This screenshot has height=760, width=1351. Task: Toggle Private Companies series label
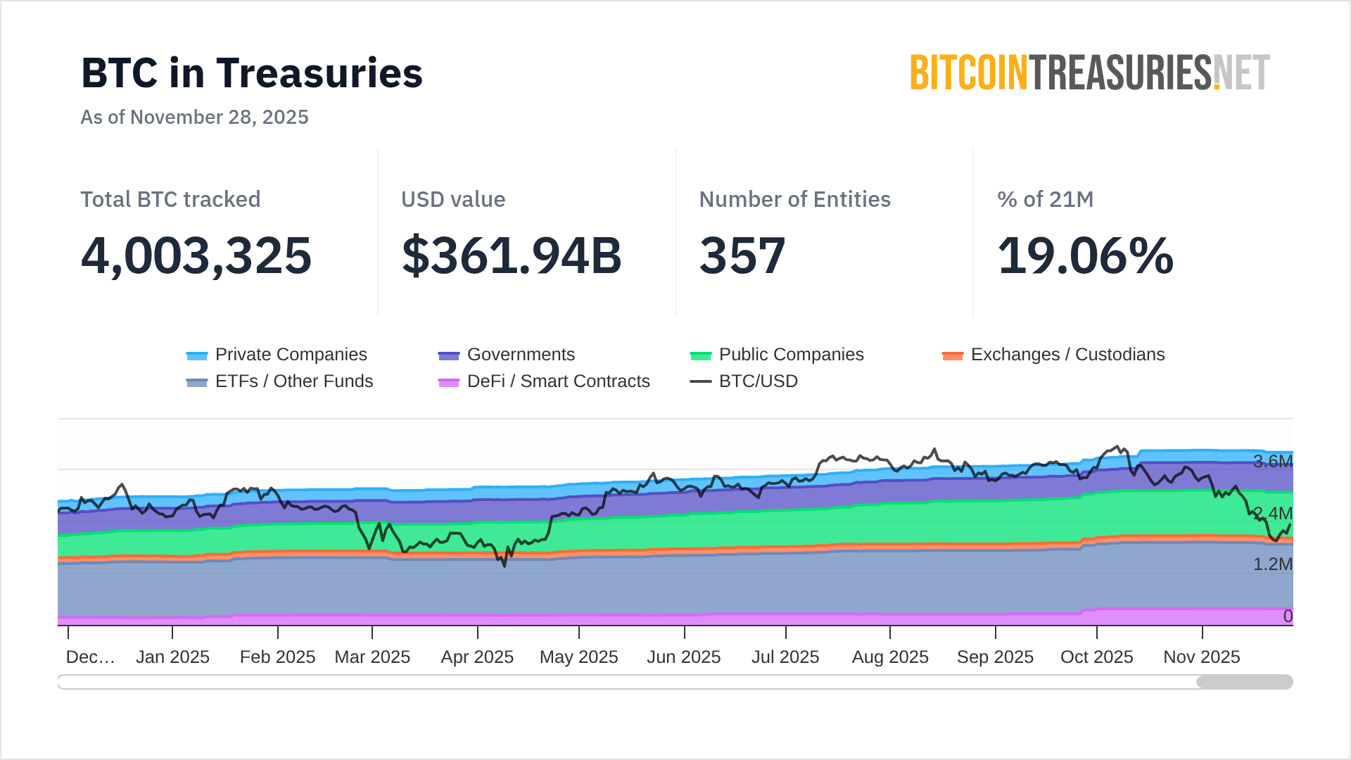291,355
